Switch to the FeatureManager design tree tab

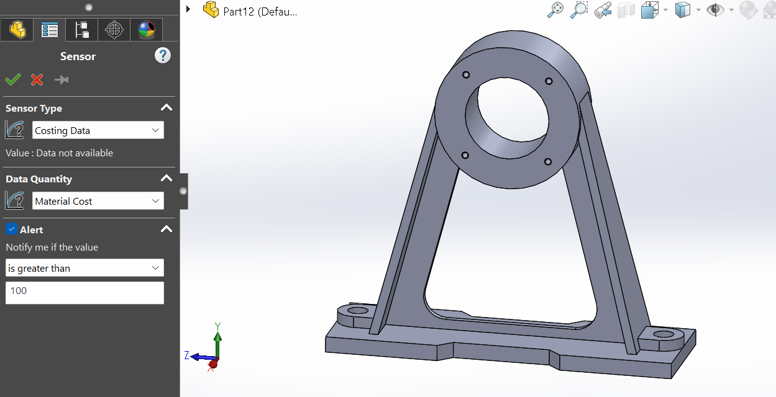(17, 30)
